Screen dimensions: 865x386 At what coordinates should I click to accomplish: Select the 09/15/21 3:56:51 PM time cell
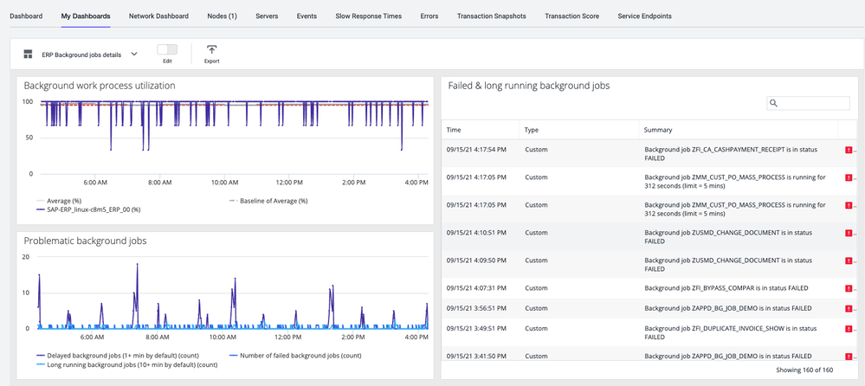(476, 308)
